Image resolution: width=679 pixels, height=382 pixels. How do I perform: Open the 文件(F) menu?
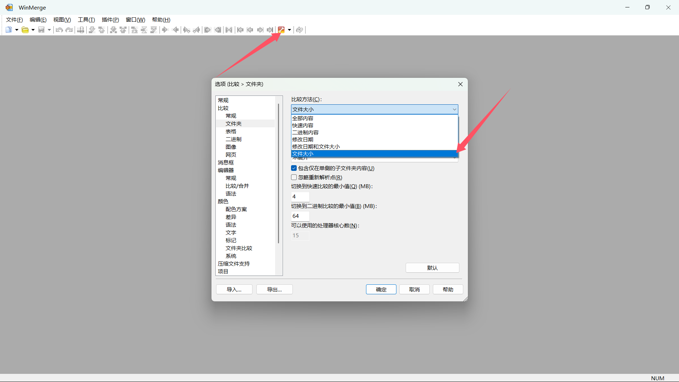pyautogui.click(x=14, y=20)
